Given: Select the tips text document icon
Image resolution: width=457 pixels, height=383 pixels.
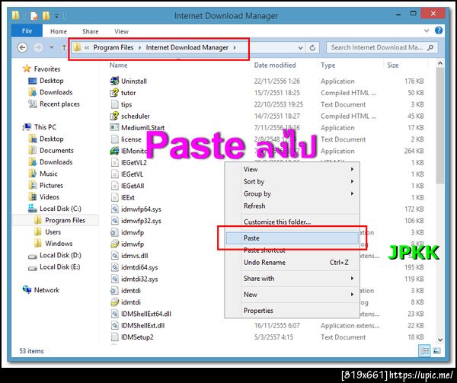Looking at the screenshot, I should pyautogui.click(x=114, y=104).
